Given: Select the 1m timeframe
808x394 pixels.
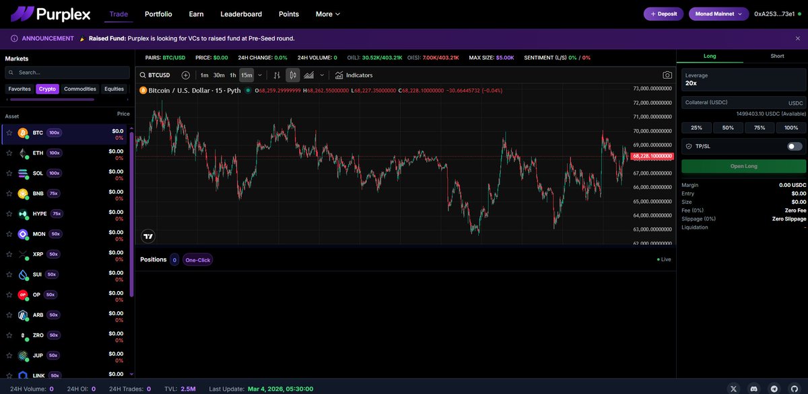Looking at the screenshot, I should 204,75.
